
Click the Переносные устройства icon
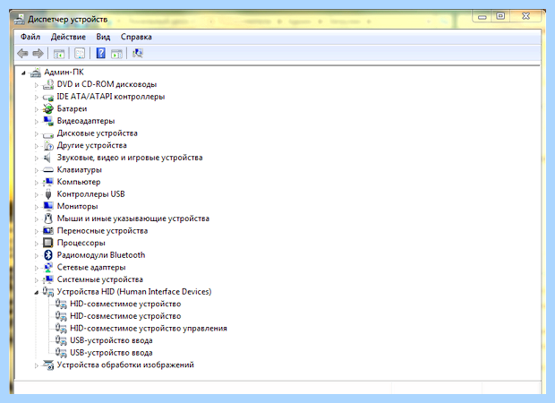47,231
